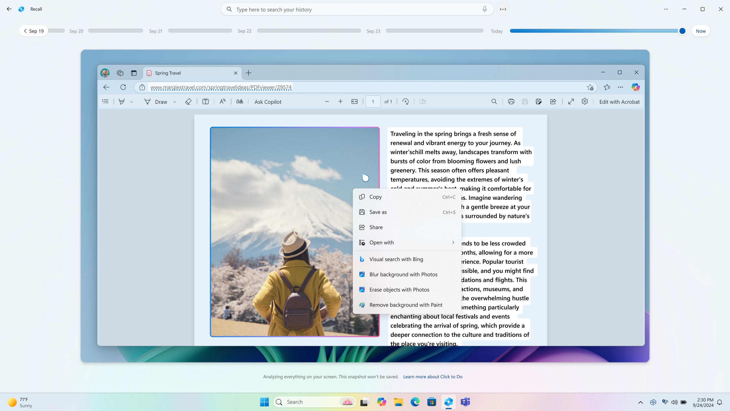Toggle the Erase tool in PDF toolbar

pos(188,101)
